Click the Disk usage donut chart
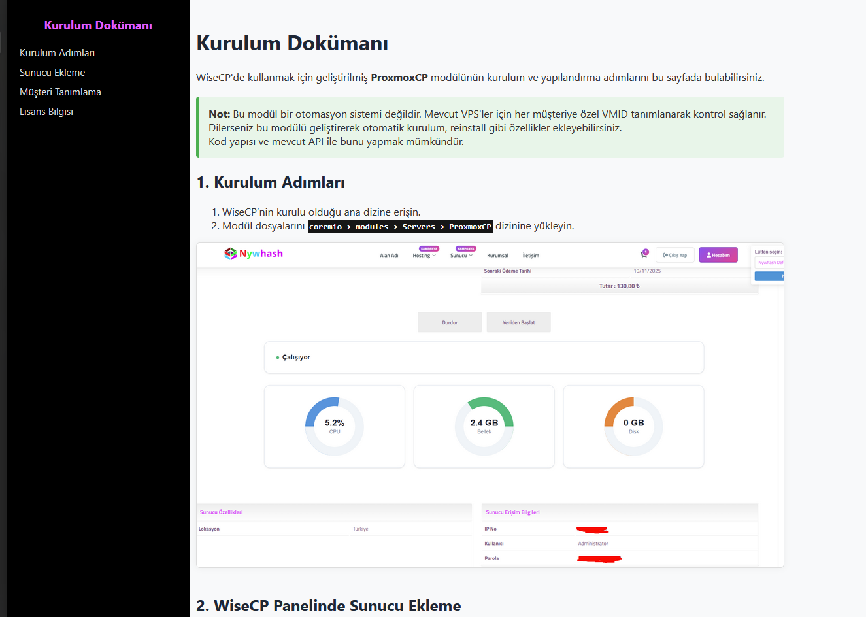The width and height of the screenshot is (866, 617). pos(633,426)
